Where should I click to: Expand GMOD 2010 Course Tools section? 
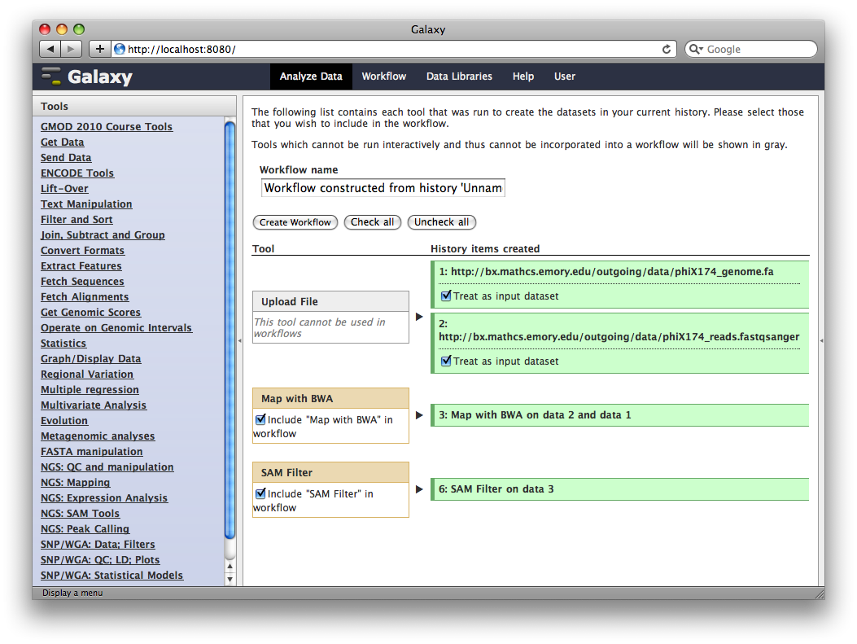107,126
